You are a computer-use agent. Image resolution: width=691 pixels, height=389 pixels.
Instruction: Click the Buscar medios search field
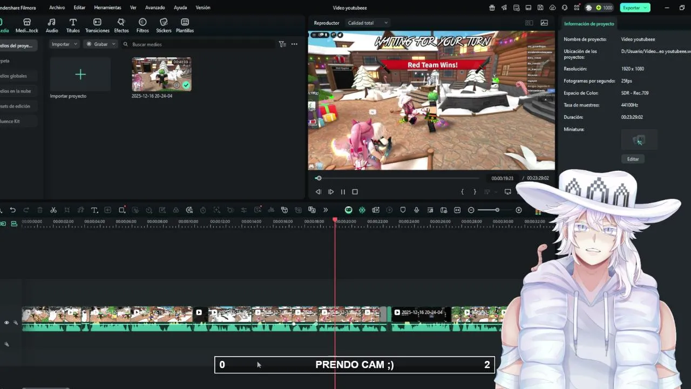click(197, 44)
